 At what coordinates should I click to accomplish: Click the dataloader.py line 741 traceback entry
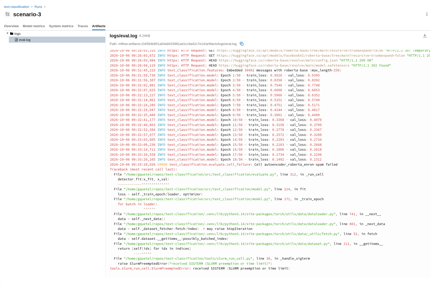[x=247, y=214]
